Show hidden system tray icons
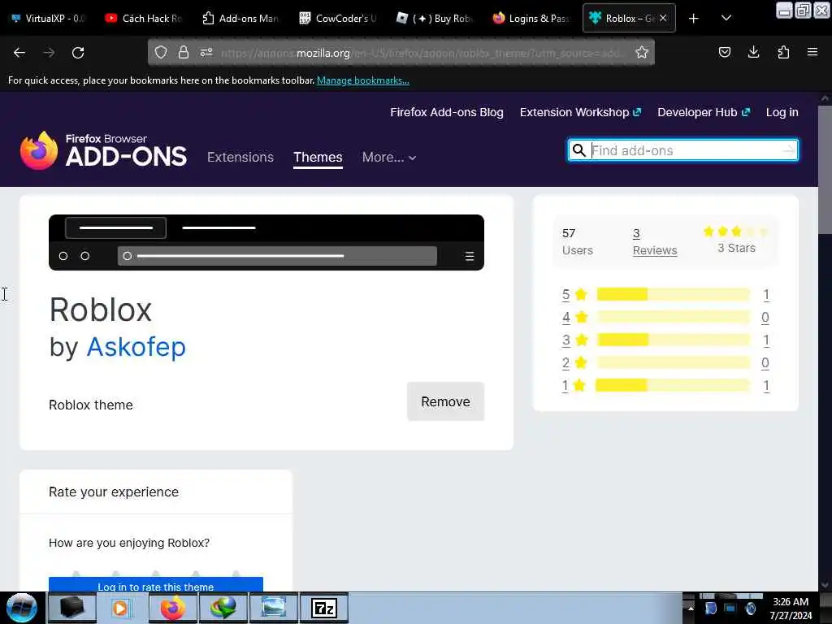 [x=691, y=609]
